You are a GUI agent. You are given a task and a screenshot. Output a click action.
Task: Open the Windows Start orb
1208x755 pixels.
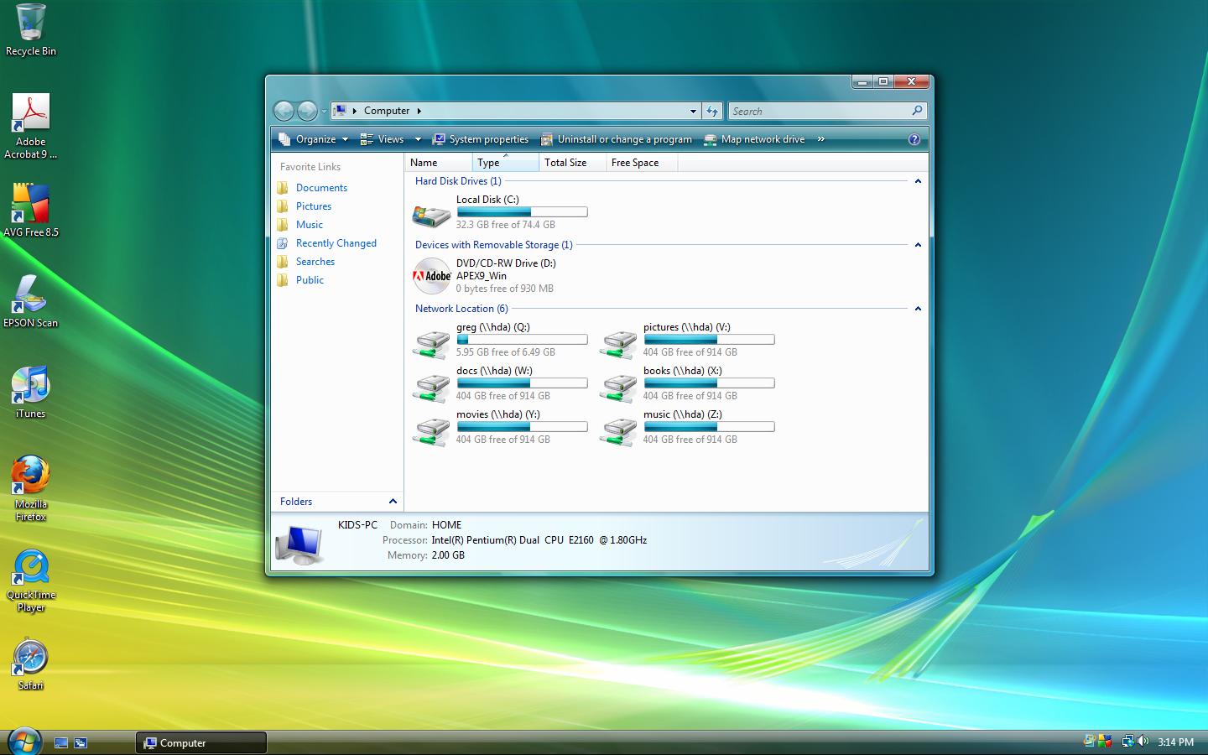[x=23, y=742]
